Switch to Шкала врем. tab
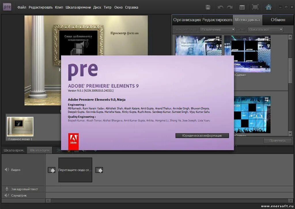Screen dimensions: 295x209 (14, 150)
